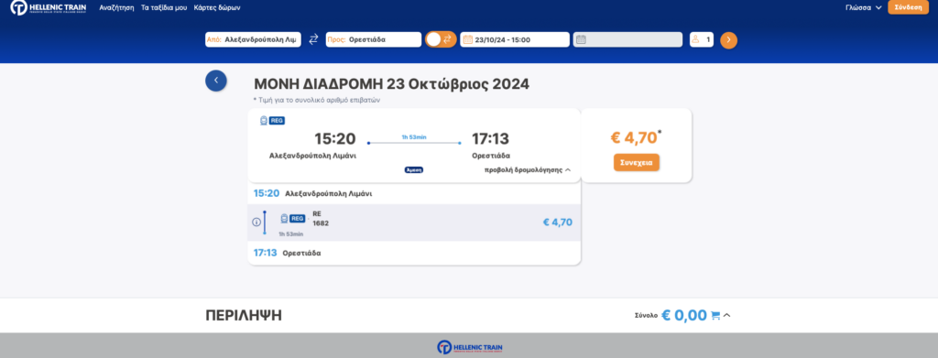The width and height of the screenshot is (938, 358).
Task: Open the shopping cart icon in summary
Action: point(714,316)
